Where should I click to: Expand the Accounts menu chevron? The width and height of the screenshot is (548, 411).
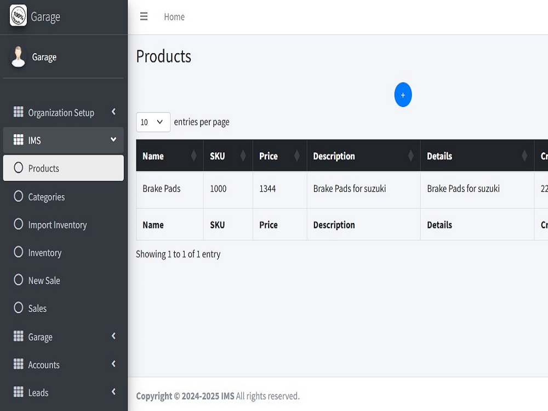[x=113, y=364]
